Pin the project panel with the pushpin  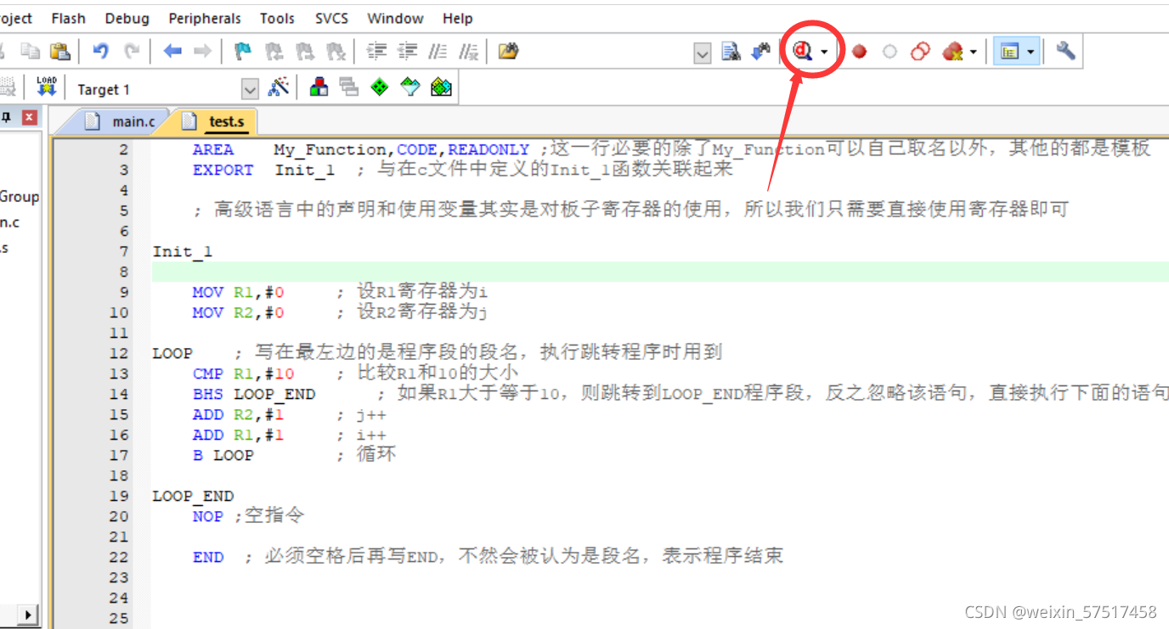[5, 117]
